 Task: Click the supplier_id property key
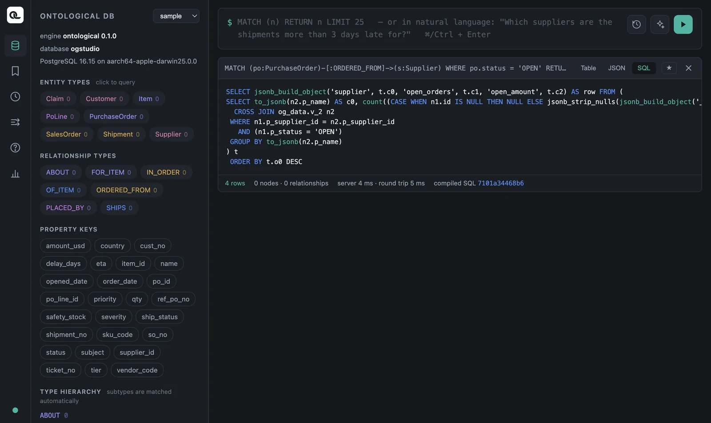point(137,352)
